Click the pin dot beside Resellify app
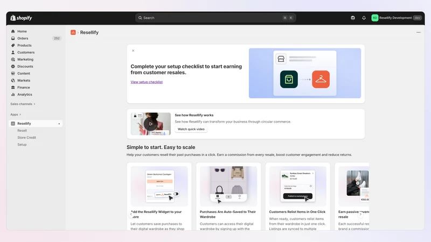431x242 pixels. pyautogui.click(x=59, y=124)
